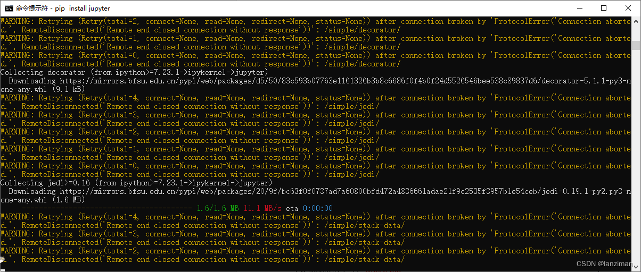
Task: Click 'one-any.whl (9.1 kB)' text
Action: coord(43,89)
